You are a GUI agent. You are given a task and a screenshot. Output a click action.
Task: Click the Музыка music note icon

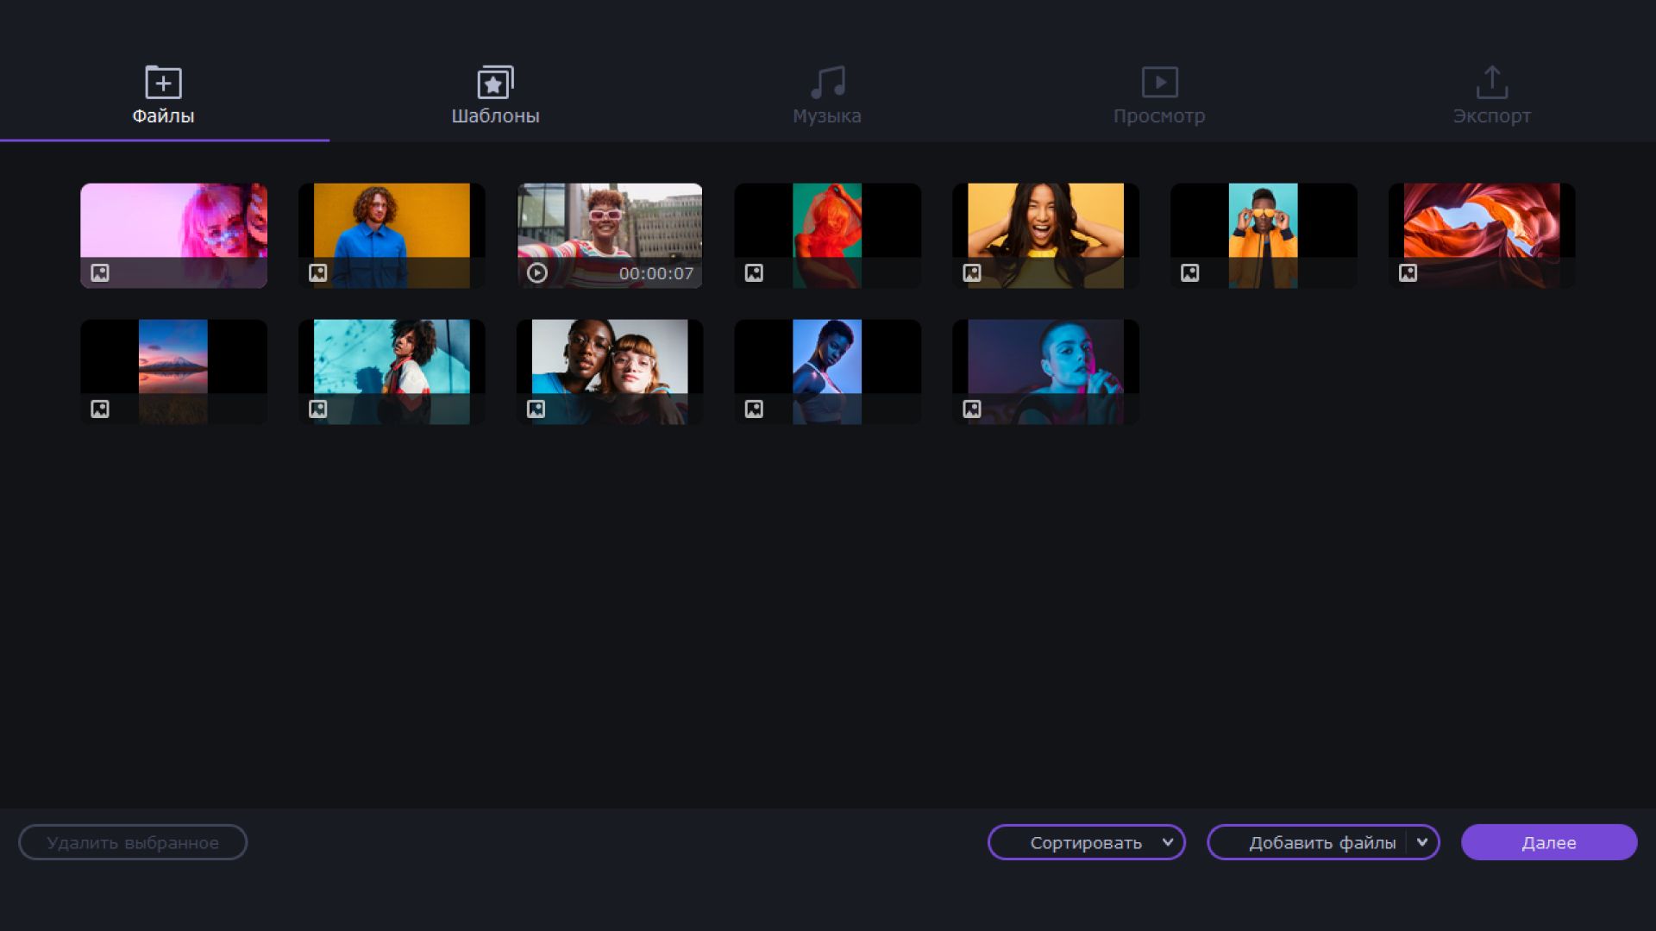[827, 83]
